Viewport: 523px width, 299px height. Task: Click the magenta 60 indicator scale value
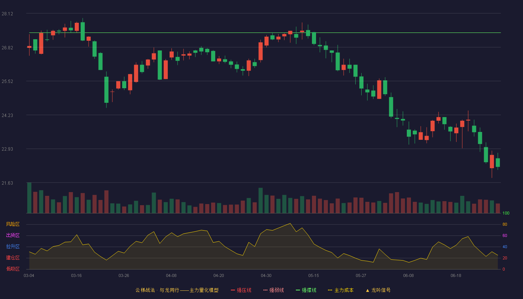505,235
